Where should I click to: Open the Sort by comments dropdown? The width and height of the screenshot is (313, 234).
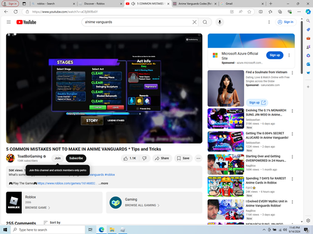click(x=52, y=223)
